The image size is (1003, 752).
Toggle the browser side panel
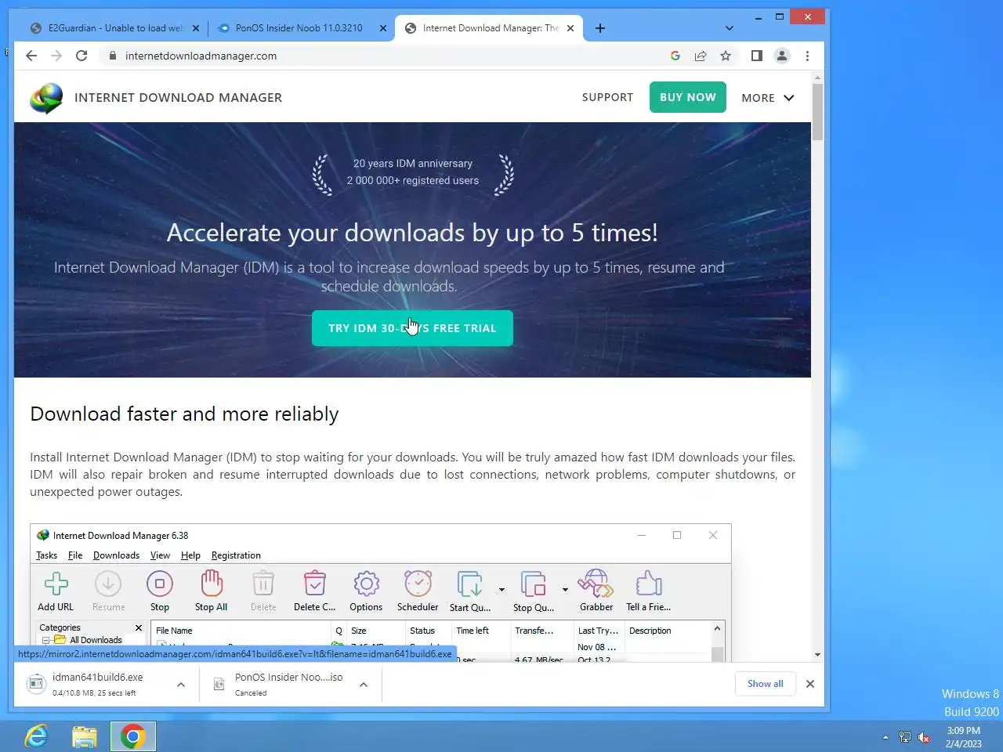pyautogui.click(x=757, y=56)
